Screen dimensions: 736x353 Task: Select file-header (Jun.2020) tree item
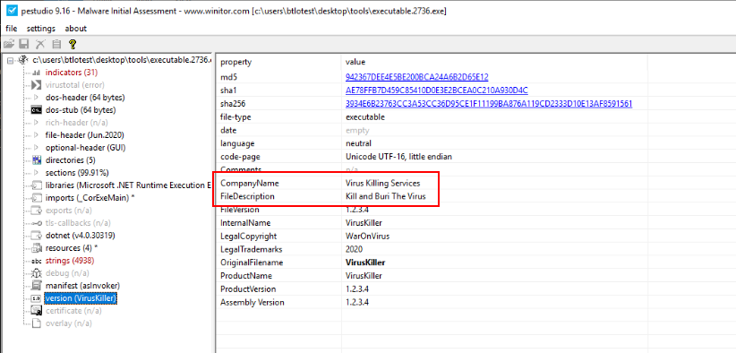[x=84, y=135]
